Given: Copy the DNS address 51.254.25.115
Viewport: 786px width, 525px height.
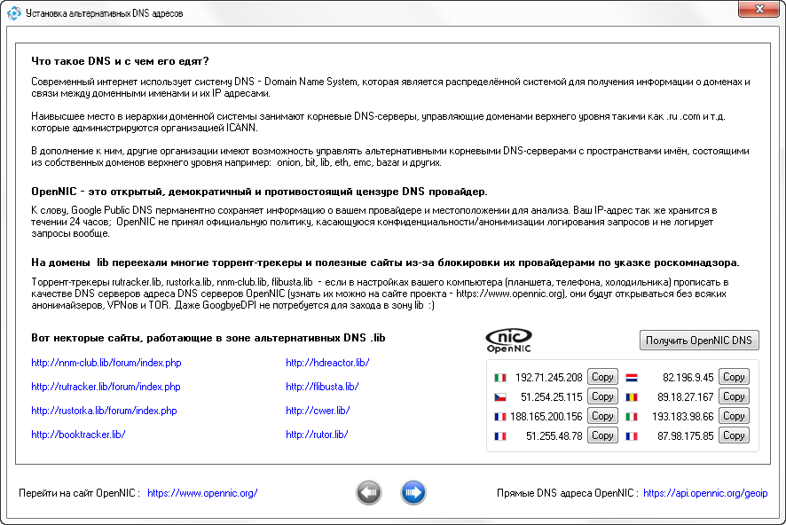Looking at the screenshot, I should pyautogui.click(x=602, y=396).
